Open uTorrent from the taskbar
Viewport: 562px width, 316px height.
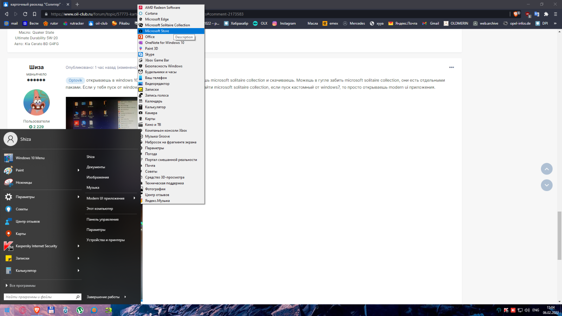(80, 310)
